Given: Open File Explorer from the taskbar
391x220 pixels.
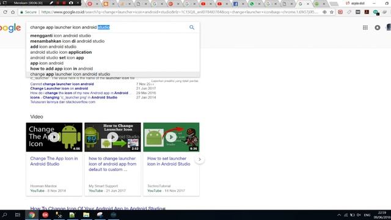Looking at the screenshot, I should (x=86, y=215).
